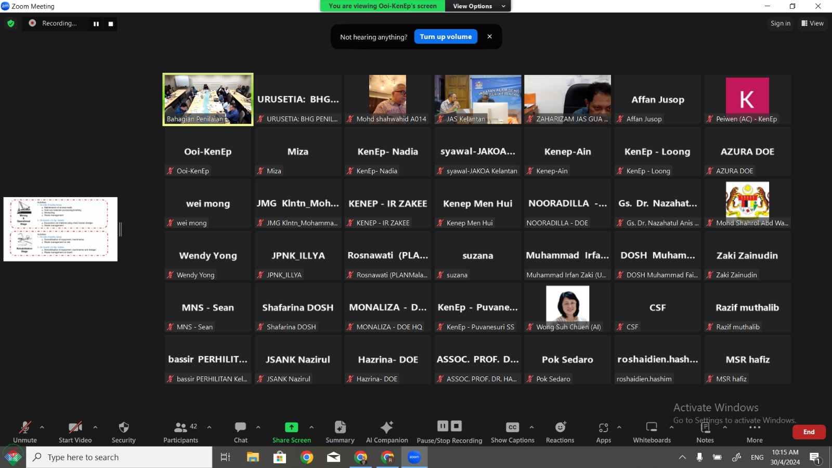Open the View Options dropdown

click(478, 6)
